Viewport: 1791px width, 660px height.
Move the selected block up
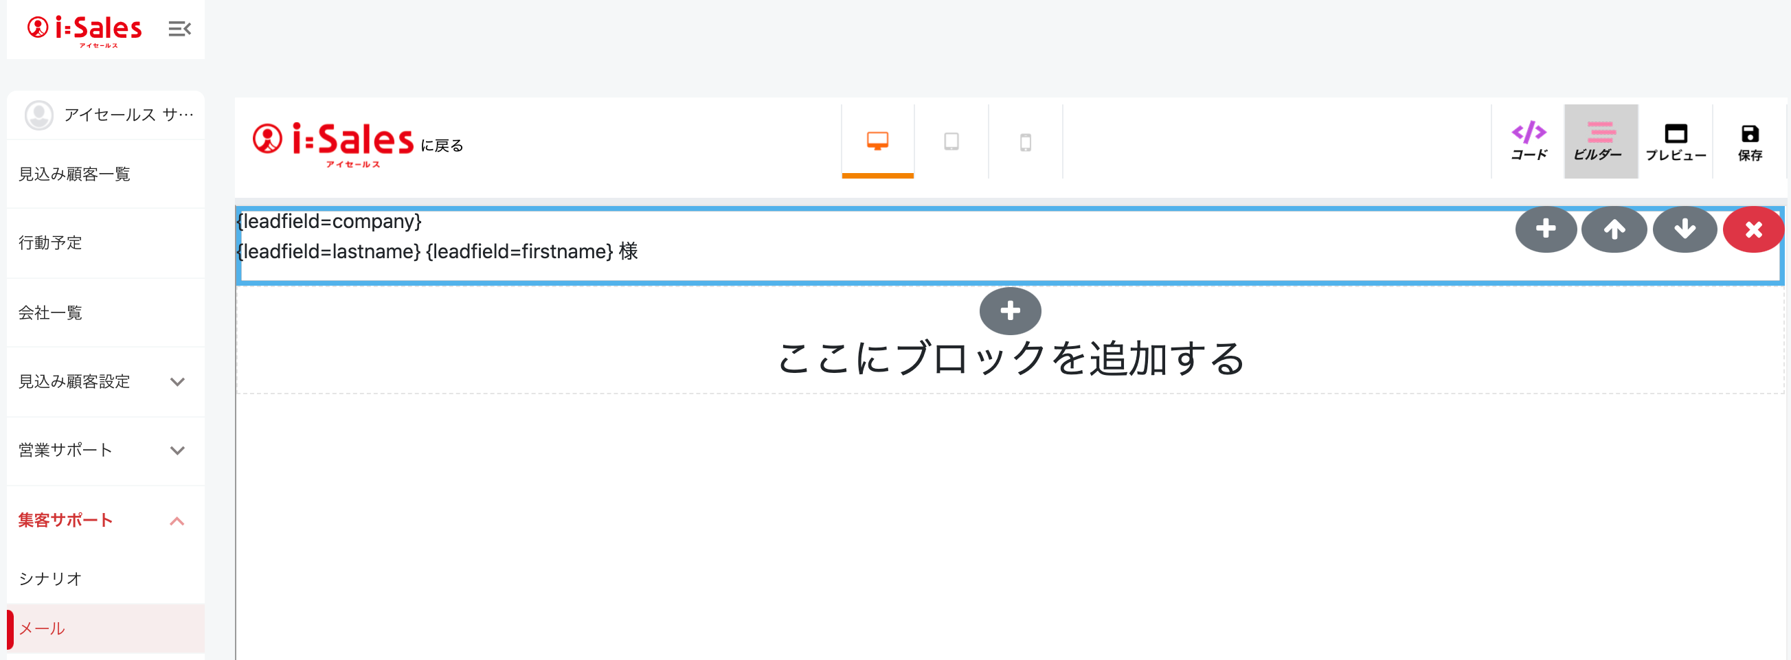1614,229
